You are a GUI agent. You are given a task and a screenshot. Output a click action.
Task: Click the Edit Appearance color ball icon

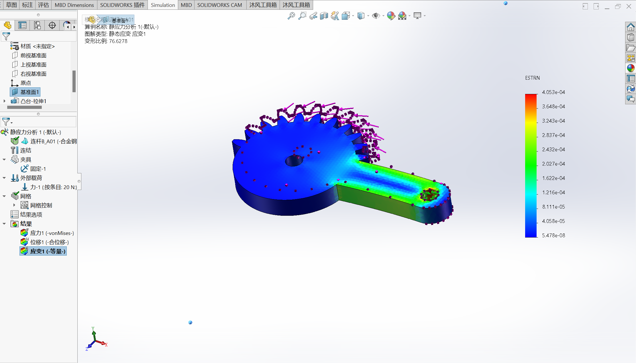coord(391,16)
